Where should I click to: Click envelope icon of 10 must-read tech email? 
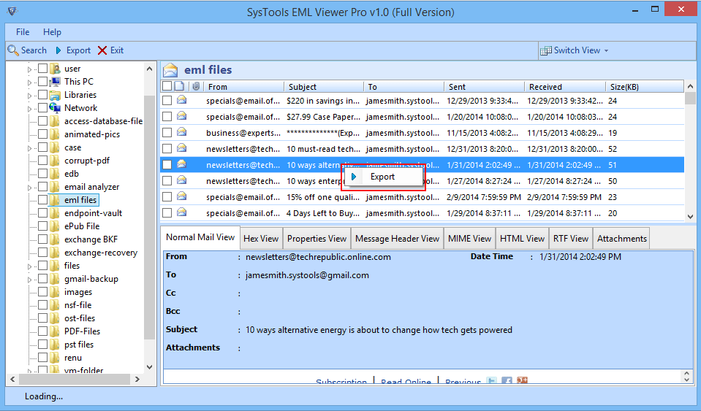coord(181,148)
